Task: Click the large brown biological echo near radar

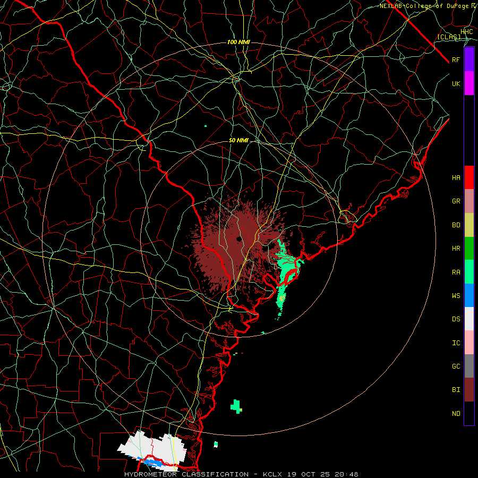Action: coord(235,244)
